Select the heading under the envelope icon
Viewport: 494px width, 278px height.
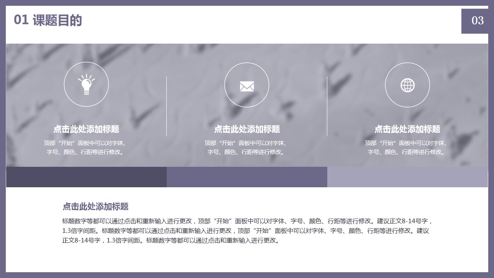pos(247,129)
